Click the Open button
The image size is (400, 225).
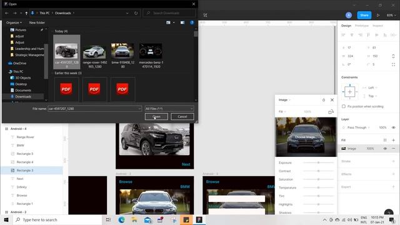coord(156,117)
